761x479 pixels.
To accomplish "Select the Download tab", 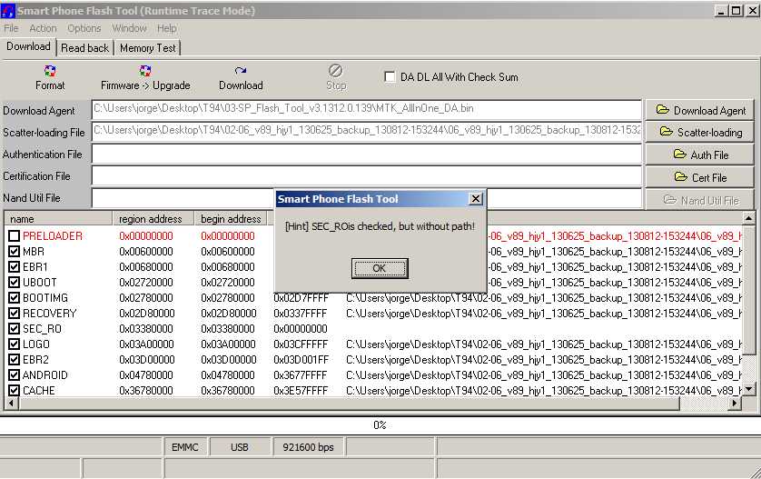I will click(x=28, y=46).
